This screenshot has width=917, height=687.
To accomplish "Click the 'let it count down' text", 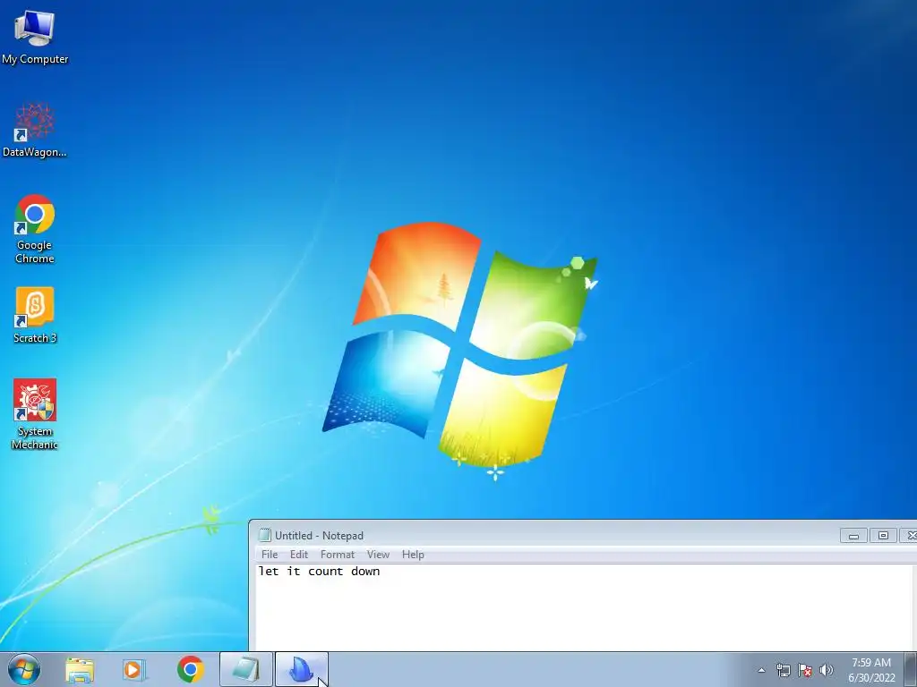I will click(320, 572).
